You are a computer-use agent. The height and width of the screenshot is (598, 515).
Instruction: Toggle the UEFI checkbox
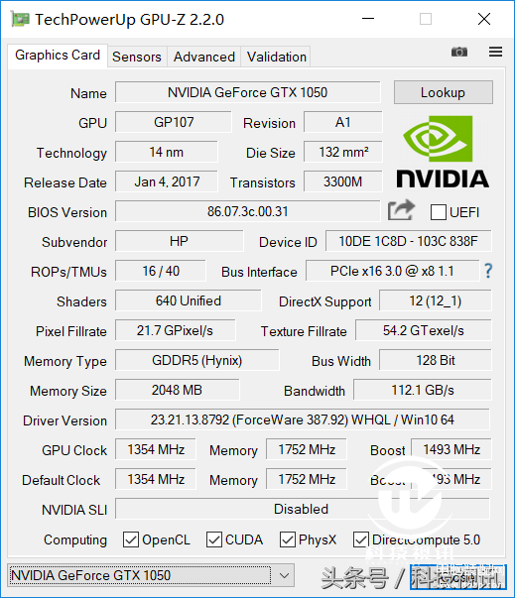(439, 212)
